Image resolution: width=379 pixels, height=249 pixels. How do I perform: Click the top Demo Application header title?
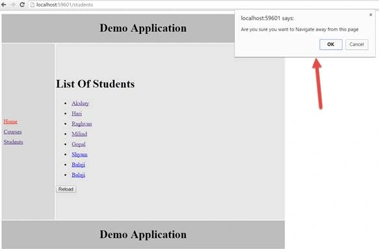point(143,28)
